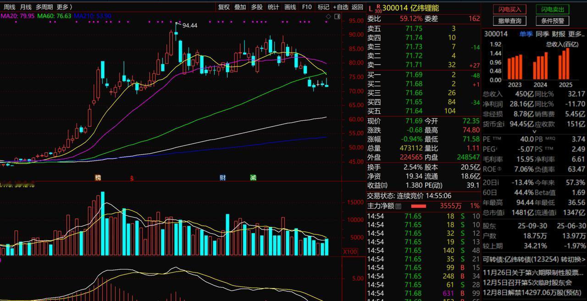Click the R 300 badge beside the stock code
Viewport: 587px width, 301px height.
(x=378, y=8)
